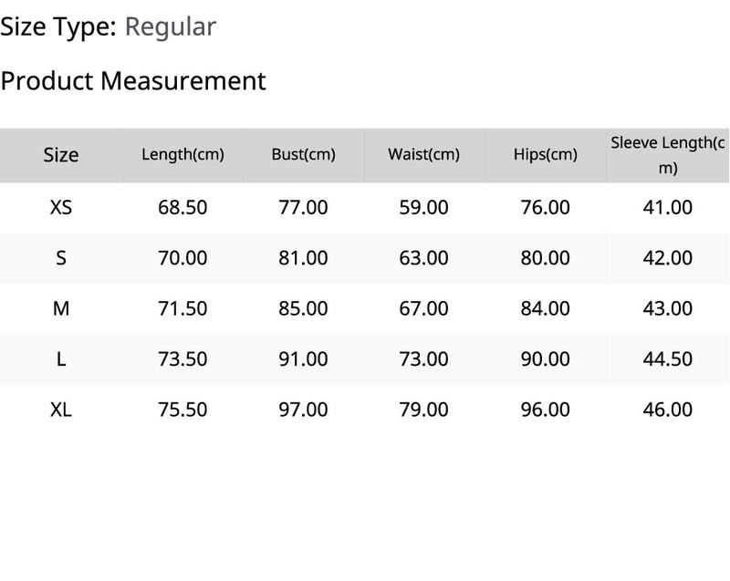
Task: Click the XS size row label
Action: click(61, 207)
